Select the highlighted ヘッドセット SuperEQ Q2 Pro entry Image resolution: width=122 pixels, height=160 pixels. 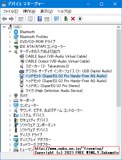click(x=66, y=76)
